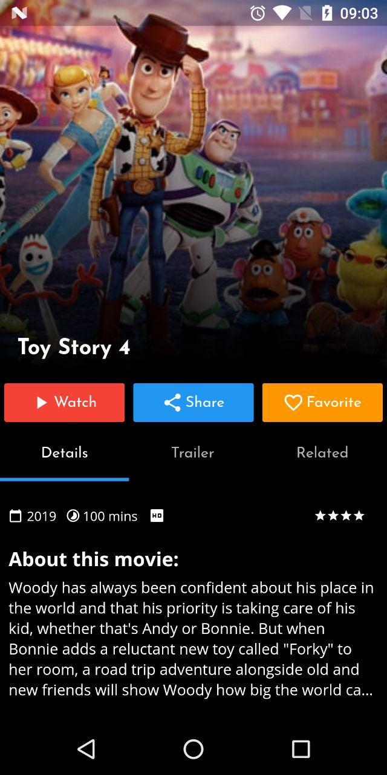
Task: Tap the battery charging status icon
Action: coord(327,13)
